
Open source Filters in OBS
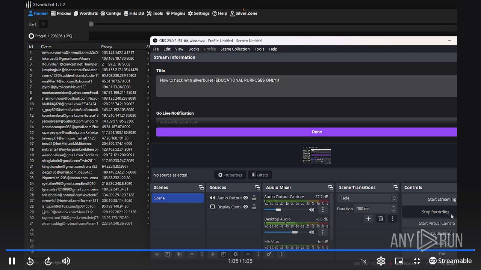tap(260, 175)
